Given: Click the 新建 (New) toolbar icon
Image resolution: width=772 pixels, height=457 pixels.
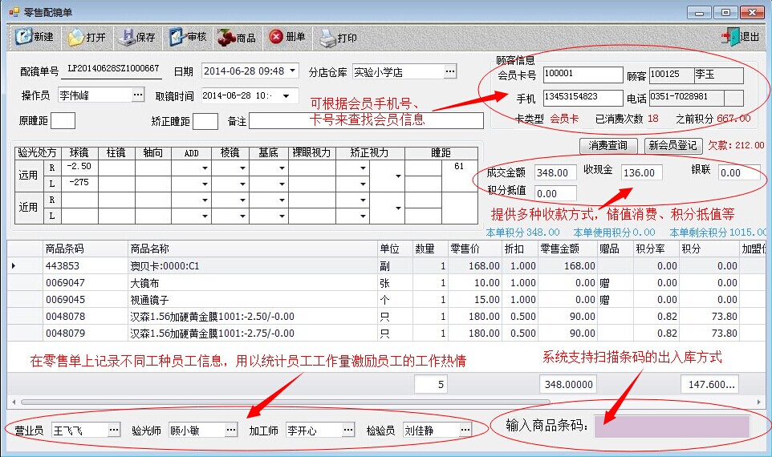Looking at the screenshot, I should [x=35, y=37].
